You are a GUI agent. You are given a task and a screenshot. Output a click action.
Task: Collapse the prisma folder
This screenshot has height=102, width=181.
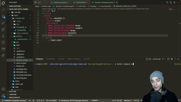19,36
